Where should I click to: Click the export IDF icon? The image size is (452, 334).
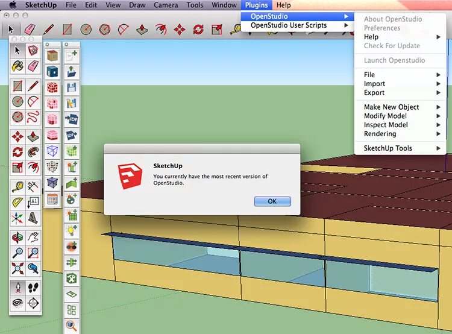[x=72, y=135]
